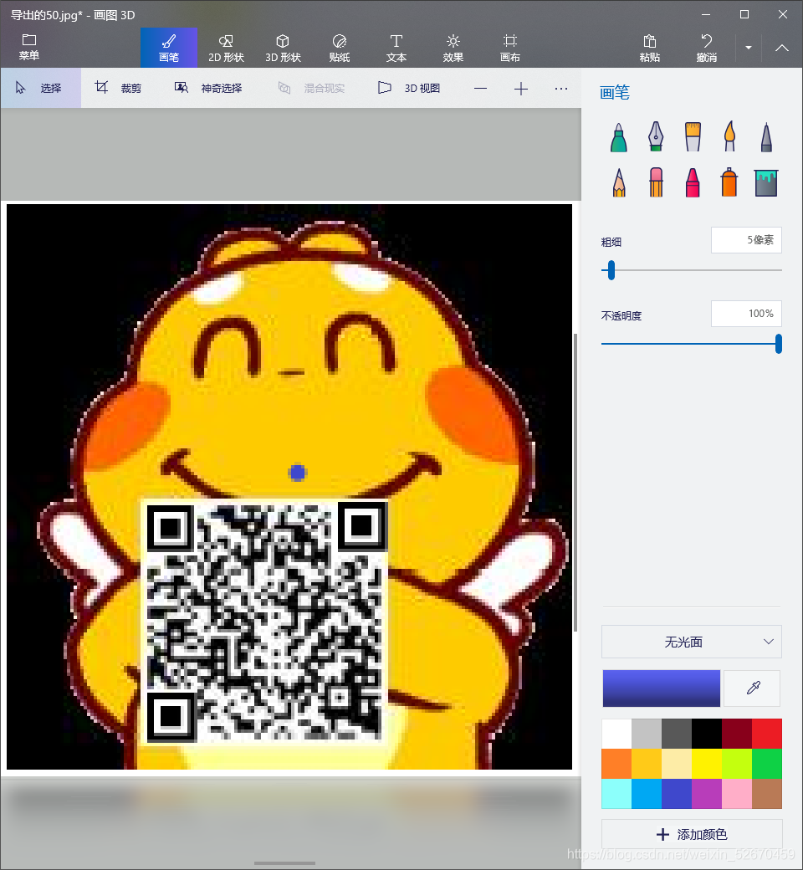803x870 pixels.
Task: Pick the pale cream color swatch
Action: 677,764
